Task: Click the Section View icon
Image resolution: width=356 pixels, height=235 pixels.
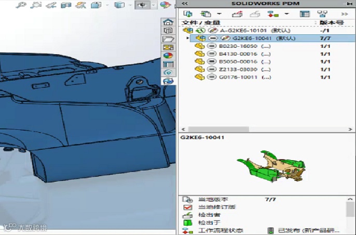Action: point(66,5)
